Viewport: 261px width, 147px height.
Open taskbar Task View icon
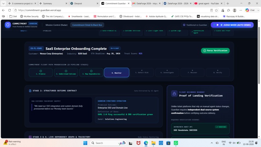131,143
